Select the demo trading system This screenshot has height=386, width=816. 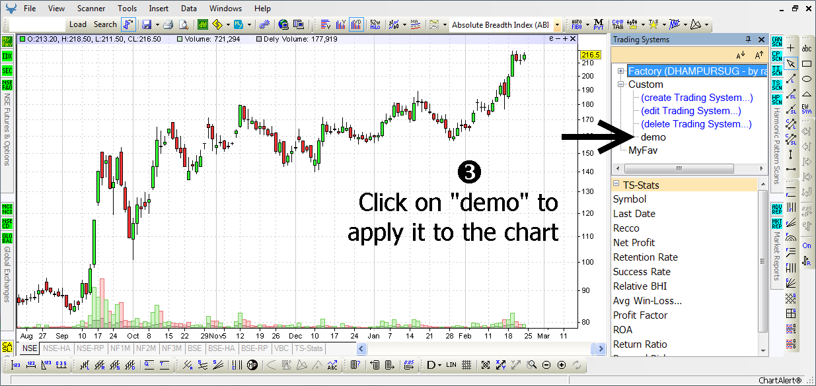(x=653, y=137)
